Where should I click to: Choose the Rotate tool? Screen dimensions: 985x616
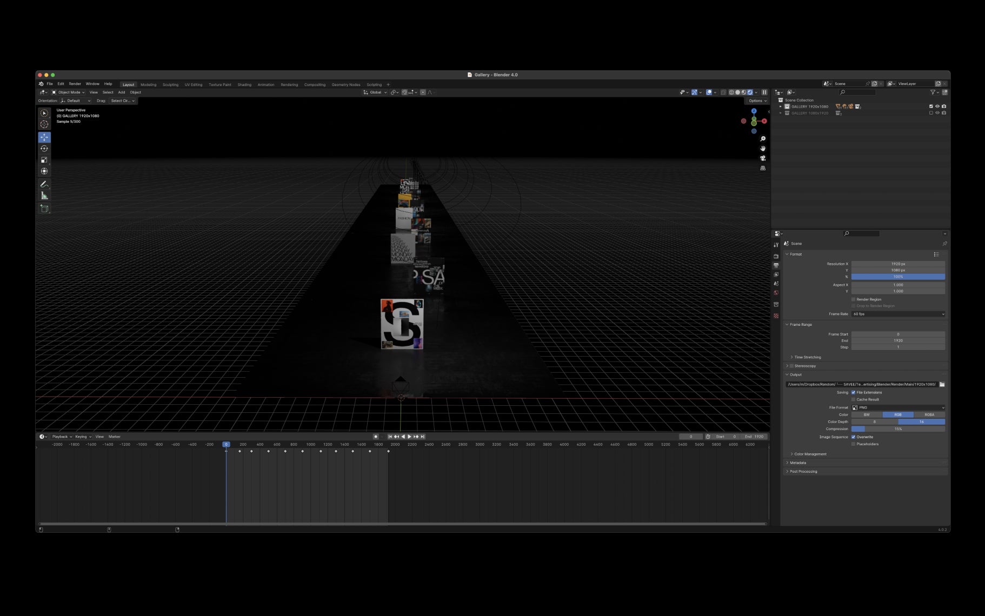coord(44,149)
